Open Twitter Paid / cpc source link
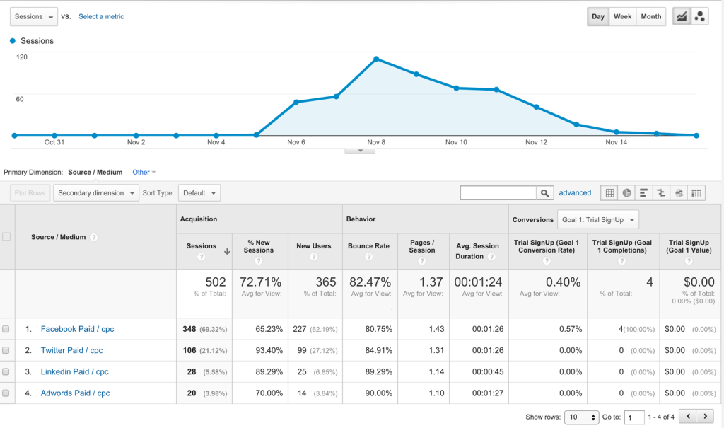Image resolution: width=724 pixels, height=428 pixels. (x=71, y=350)
